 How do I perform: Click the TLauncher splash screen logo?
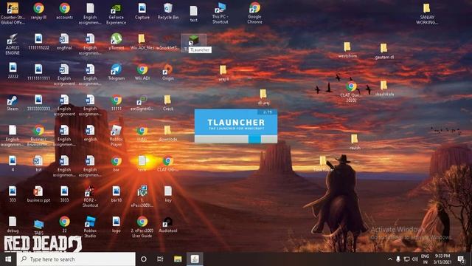pyautogui.click(x=236, y=124)
